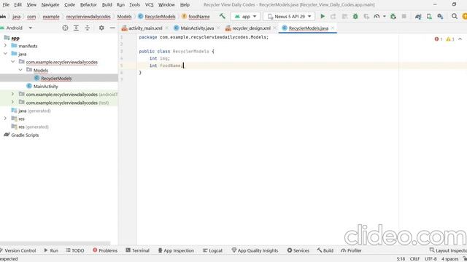Click the yellow warning indicator in editor

pos(450,39)
